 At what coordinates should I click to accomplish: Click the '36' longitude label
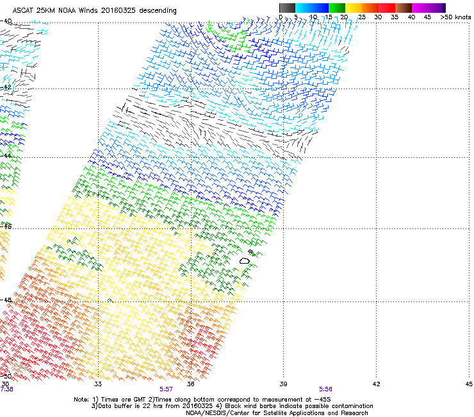[x=191, y=384]
